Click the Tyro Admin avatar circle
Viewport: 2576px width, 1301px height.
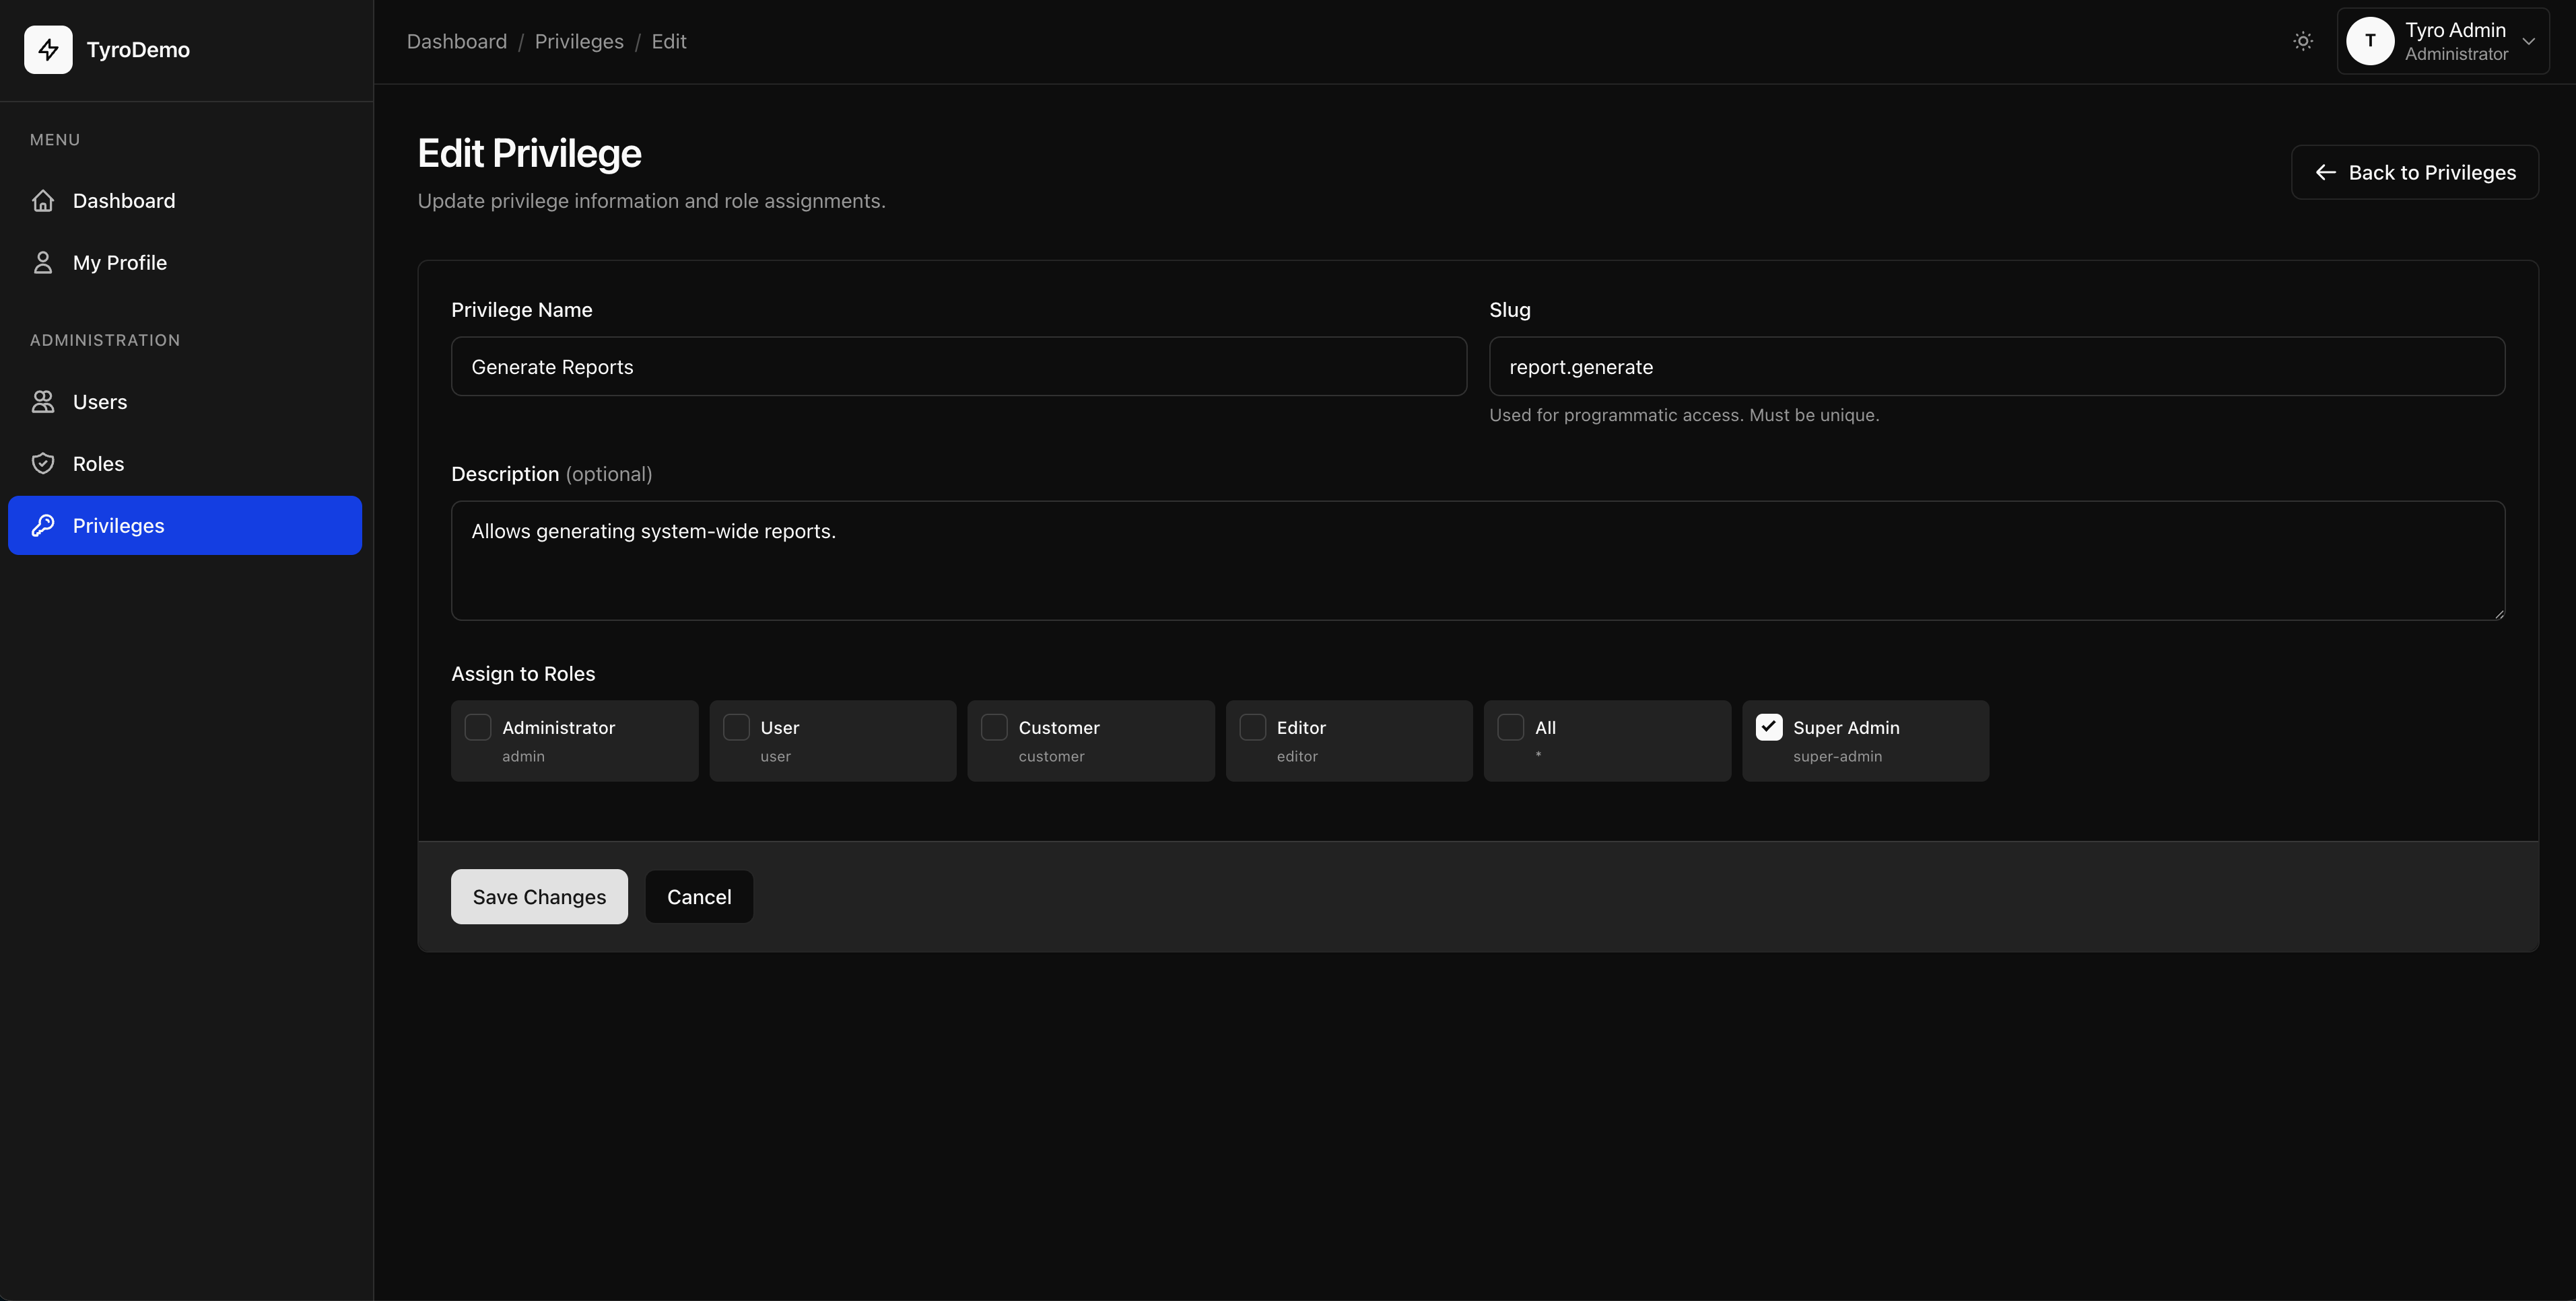tap(2370, 41)
